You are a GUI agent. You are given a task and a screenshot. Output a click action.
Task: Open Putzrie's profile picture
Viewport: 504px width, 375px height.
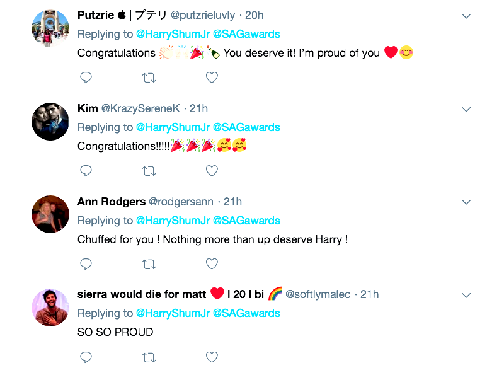pos(50,28)
